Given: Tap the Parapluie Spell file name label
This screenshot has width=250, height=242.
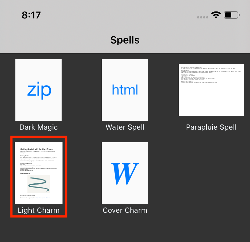Looking at the screenshot, I should (x=211, y=127).
